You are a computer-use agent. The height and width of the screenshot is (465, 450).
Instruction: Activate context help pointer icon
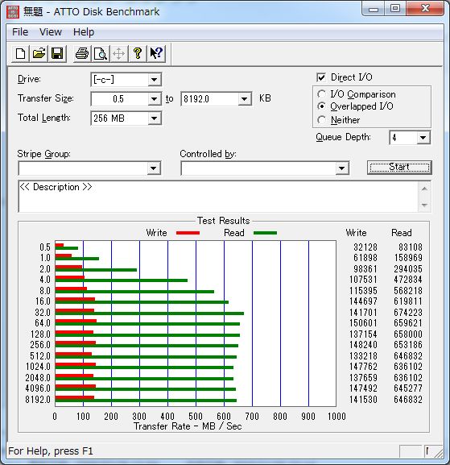tap(156, 54)
